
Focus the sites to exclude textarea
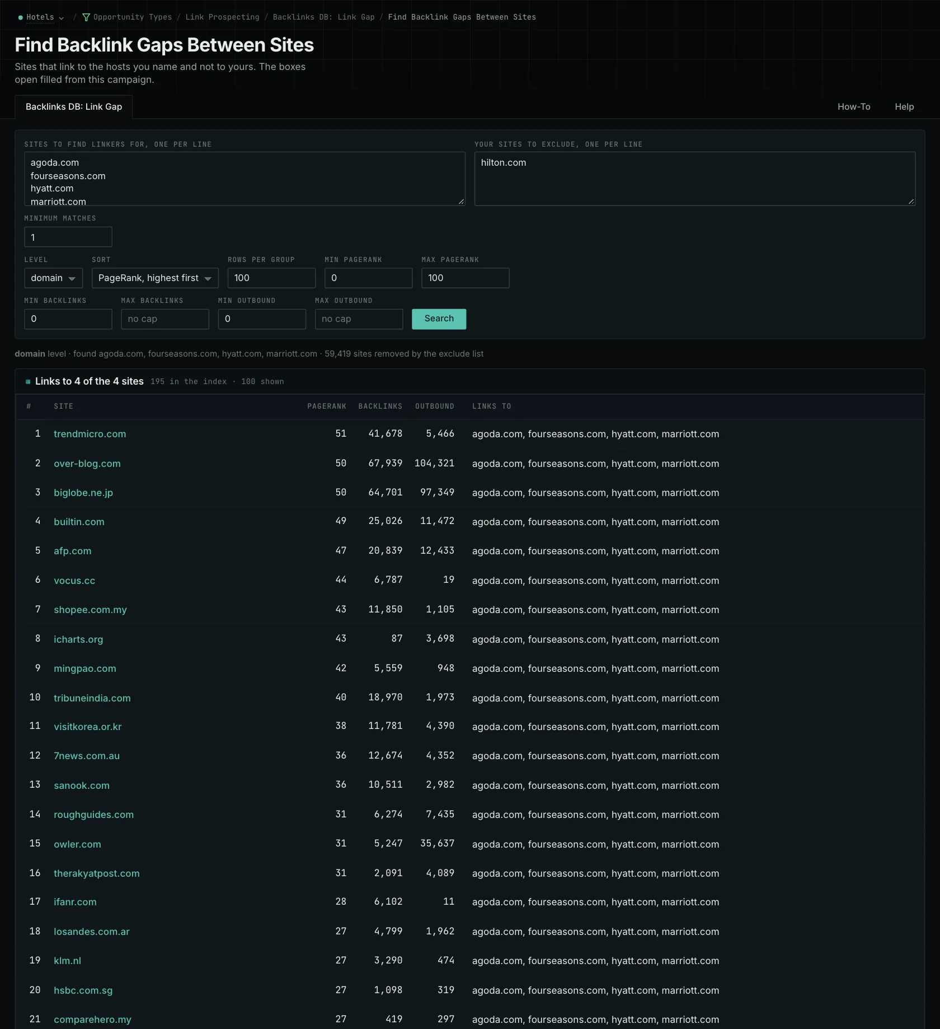pos(695,179)
